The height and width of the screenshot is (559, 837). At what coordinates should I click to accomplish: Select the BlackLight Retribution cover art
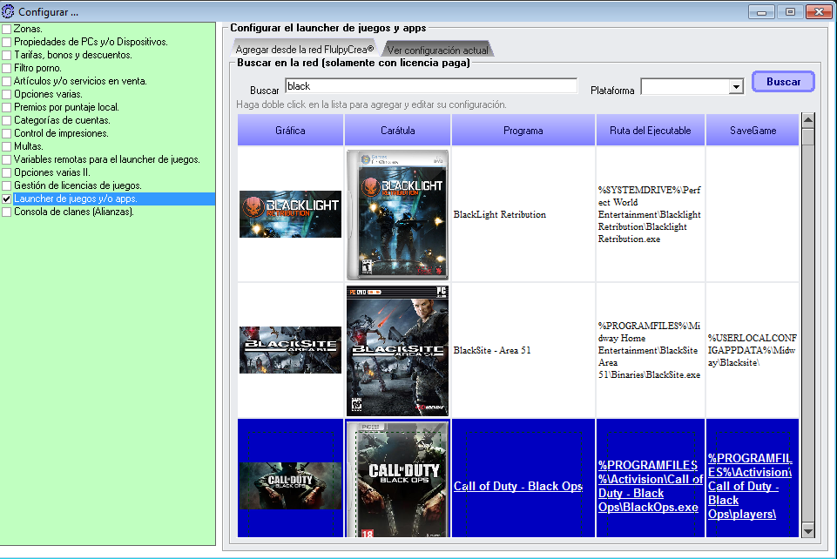click(398, 214)
